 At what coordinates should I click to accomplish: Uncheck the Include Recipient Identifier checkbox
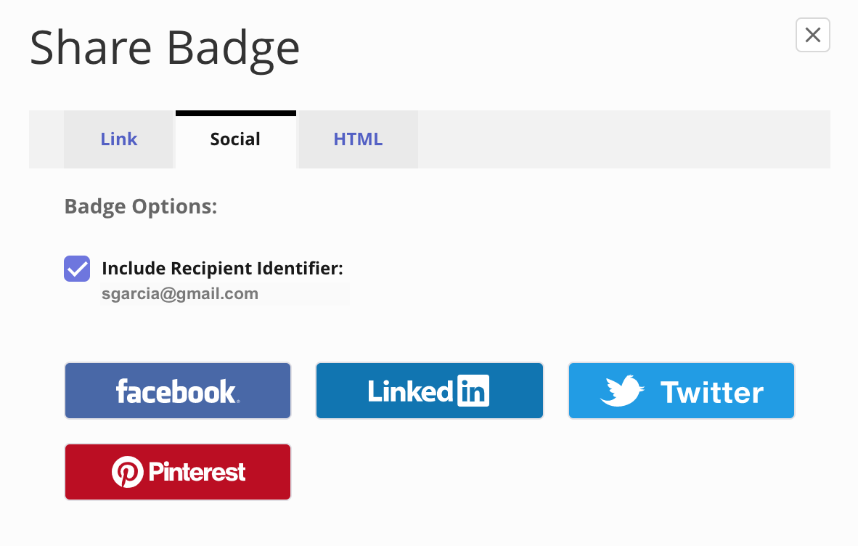click(x=77, y=269)
